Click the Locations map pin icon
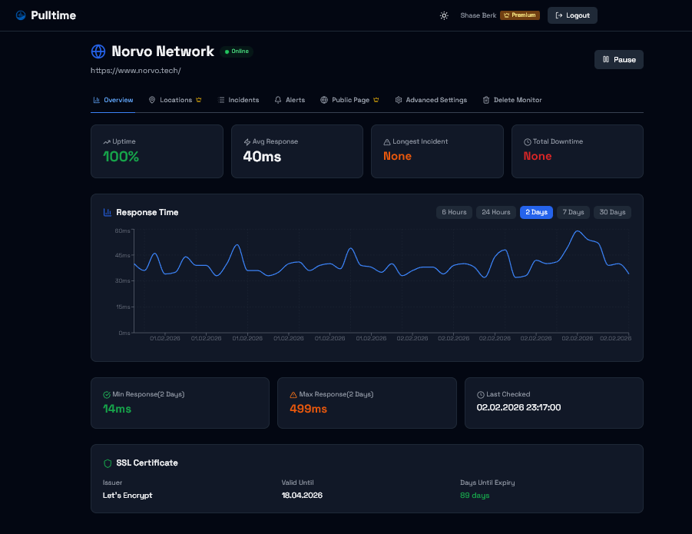Viewport: 692px width, 534px height. 152,100
